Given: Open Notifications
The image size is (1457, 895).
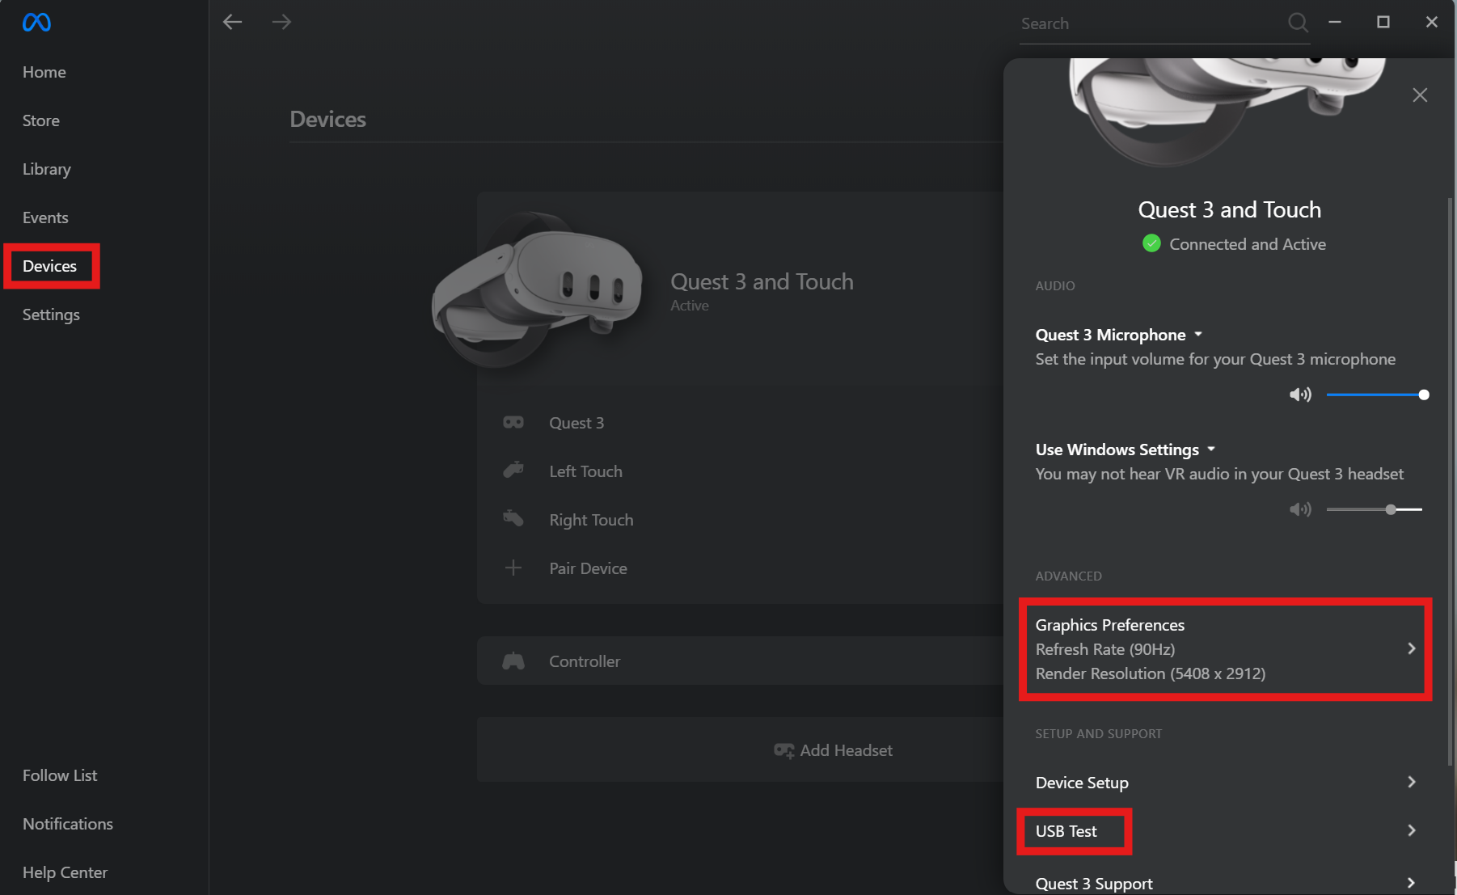Looking at the screenshot, I should [68, 824].
